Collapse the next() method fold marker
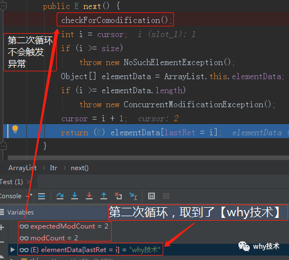Image resolution: width=289 pixels, height=260 pixels. coord(3,6)
